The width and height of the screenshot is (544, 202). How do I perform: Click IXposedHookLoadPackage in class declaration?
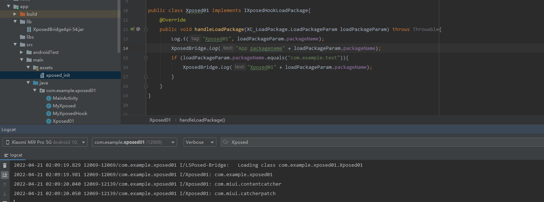click(276, 11)
